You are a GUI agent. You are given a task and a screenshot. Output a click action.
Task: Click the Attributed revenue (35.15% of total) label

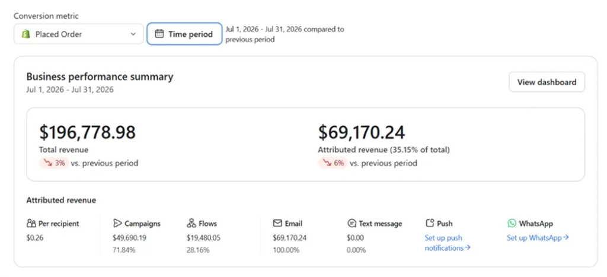(x=384, y=150)
